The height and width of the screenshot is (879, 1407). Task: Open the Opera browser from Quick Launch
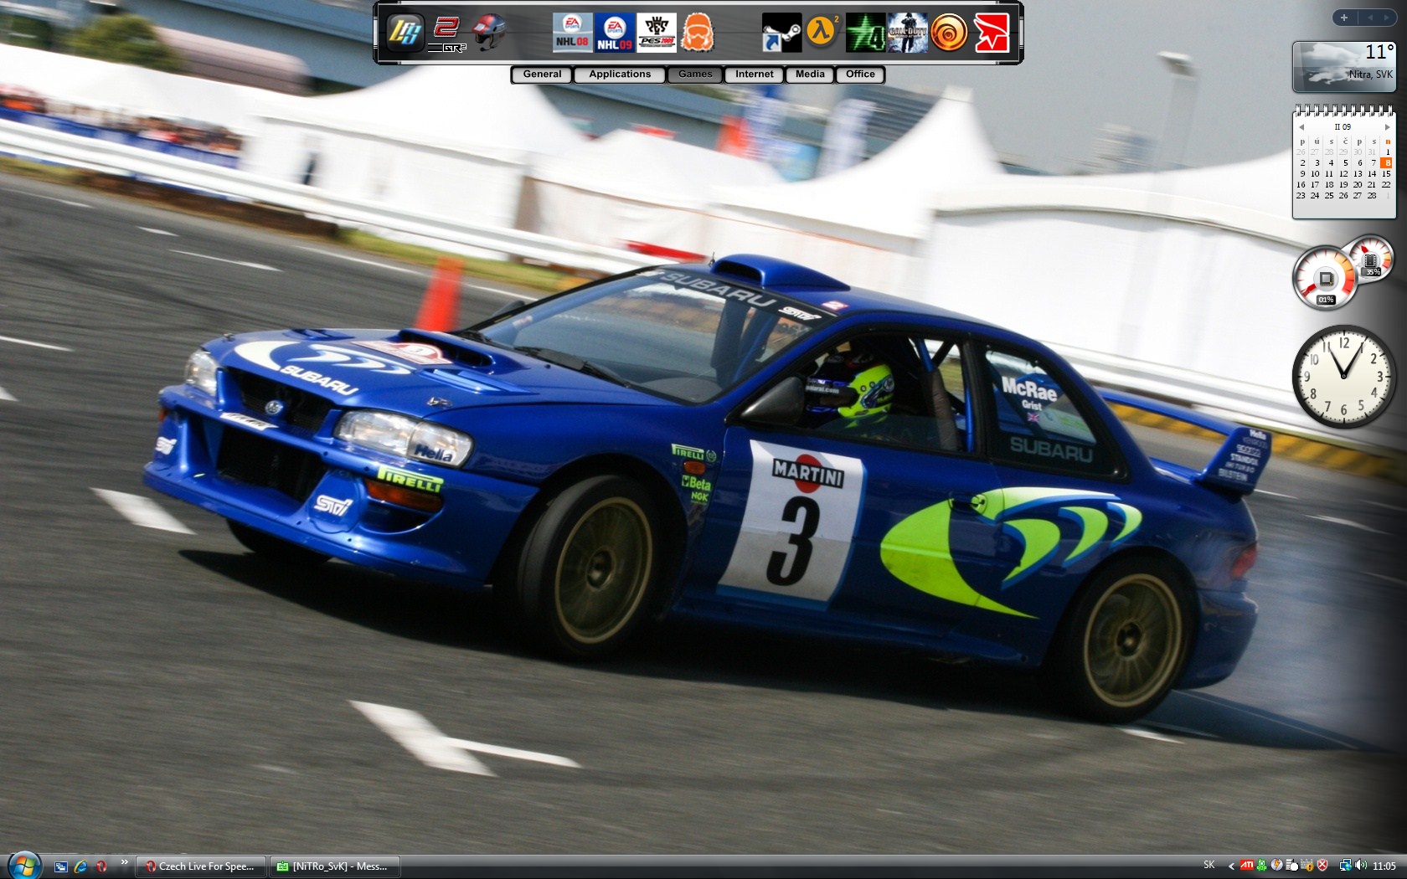click(101, 866)
